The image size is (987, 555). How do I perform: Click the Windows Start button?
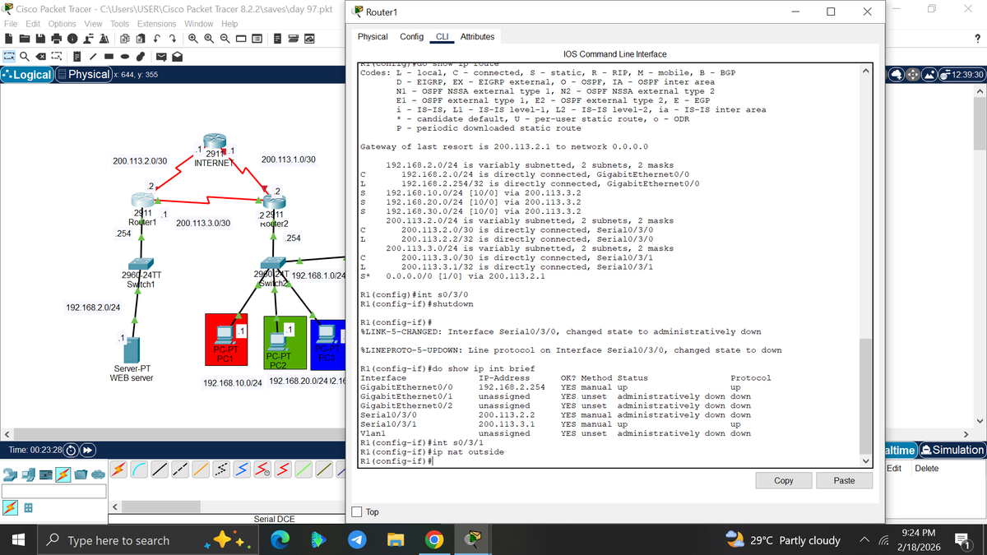coord(19,540)
